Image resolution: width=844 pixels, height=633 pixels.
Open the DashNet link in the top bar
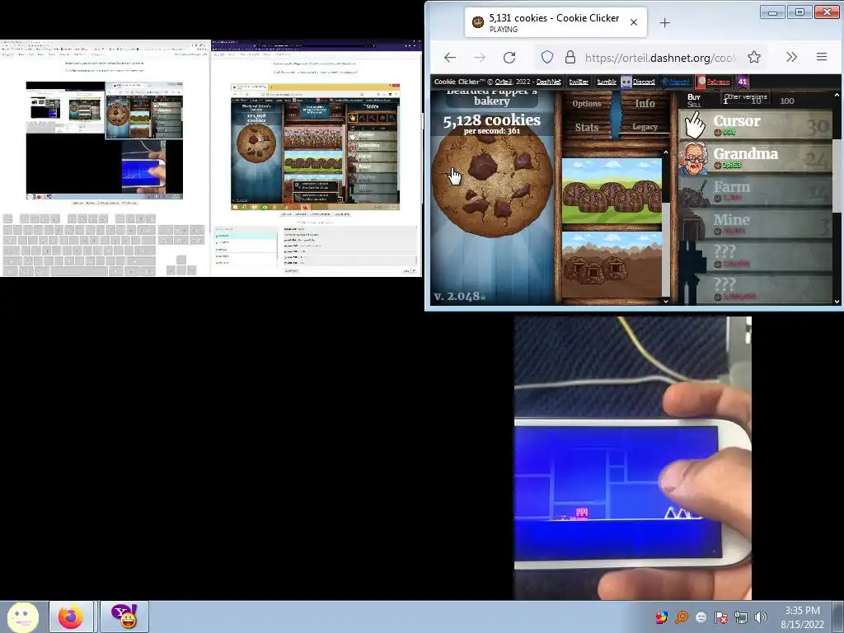click(548, 82)
